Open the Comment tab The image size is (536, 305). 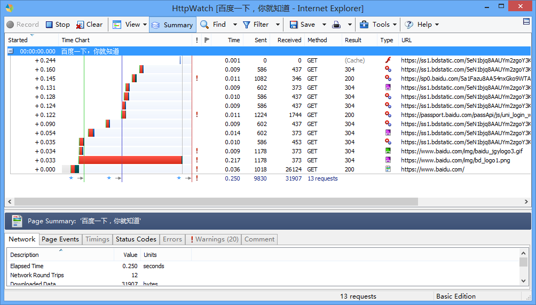click(259, 239)
